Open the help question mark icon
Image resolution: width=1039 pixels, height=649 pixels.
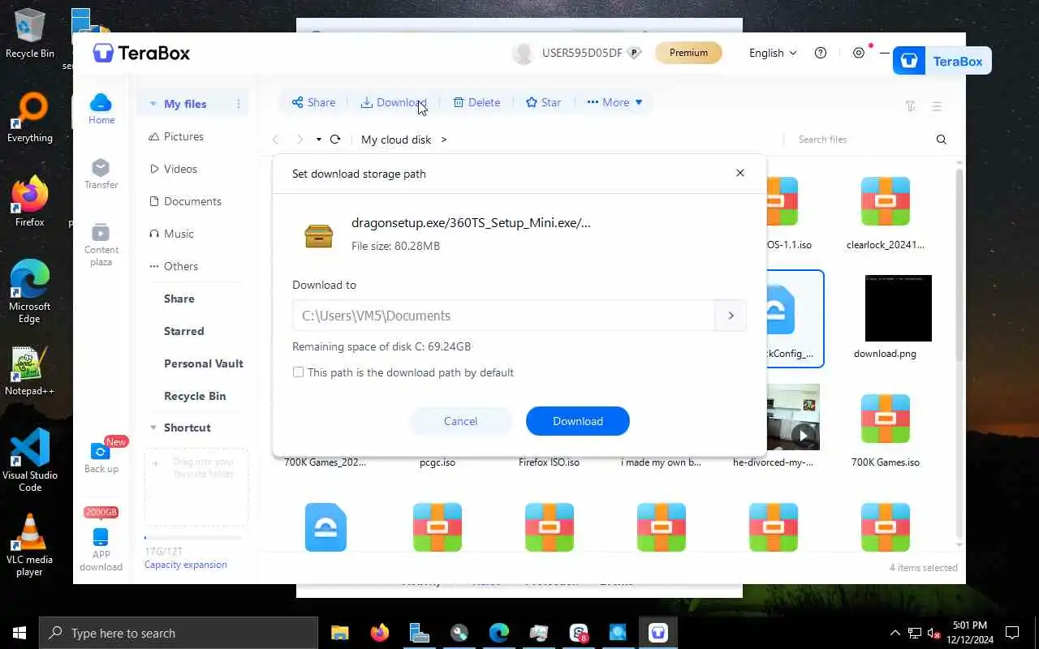point(821,53)
